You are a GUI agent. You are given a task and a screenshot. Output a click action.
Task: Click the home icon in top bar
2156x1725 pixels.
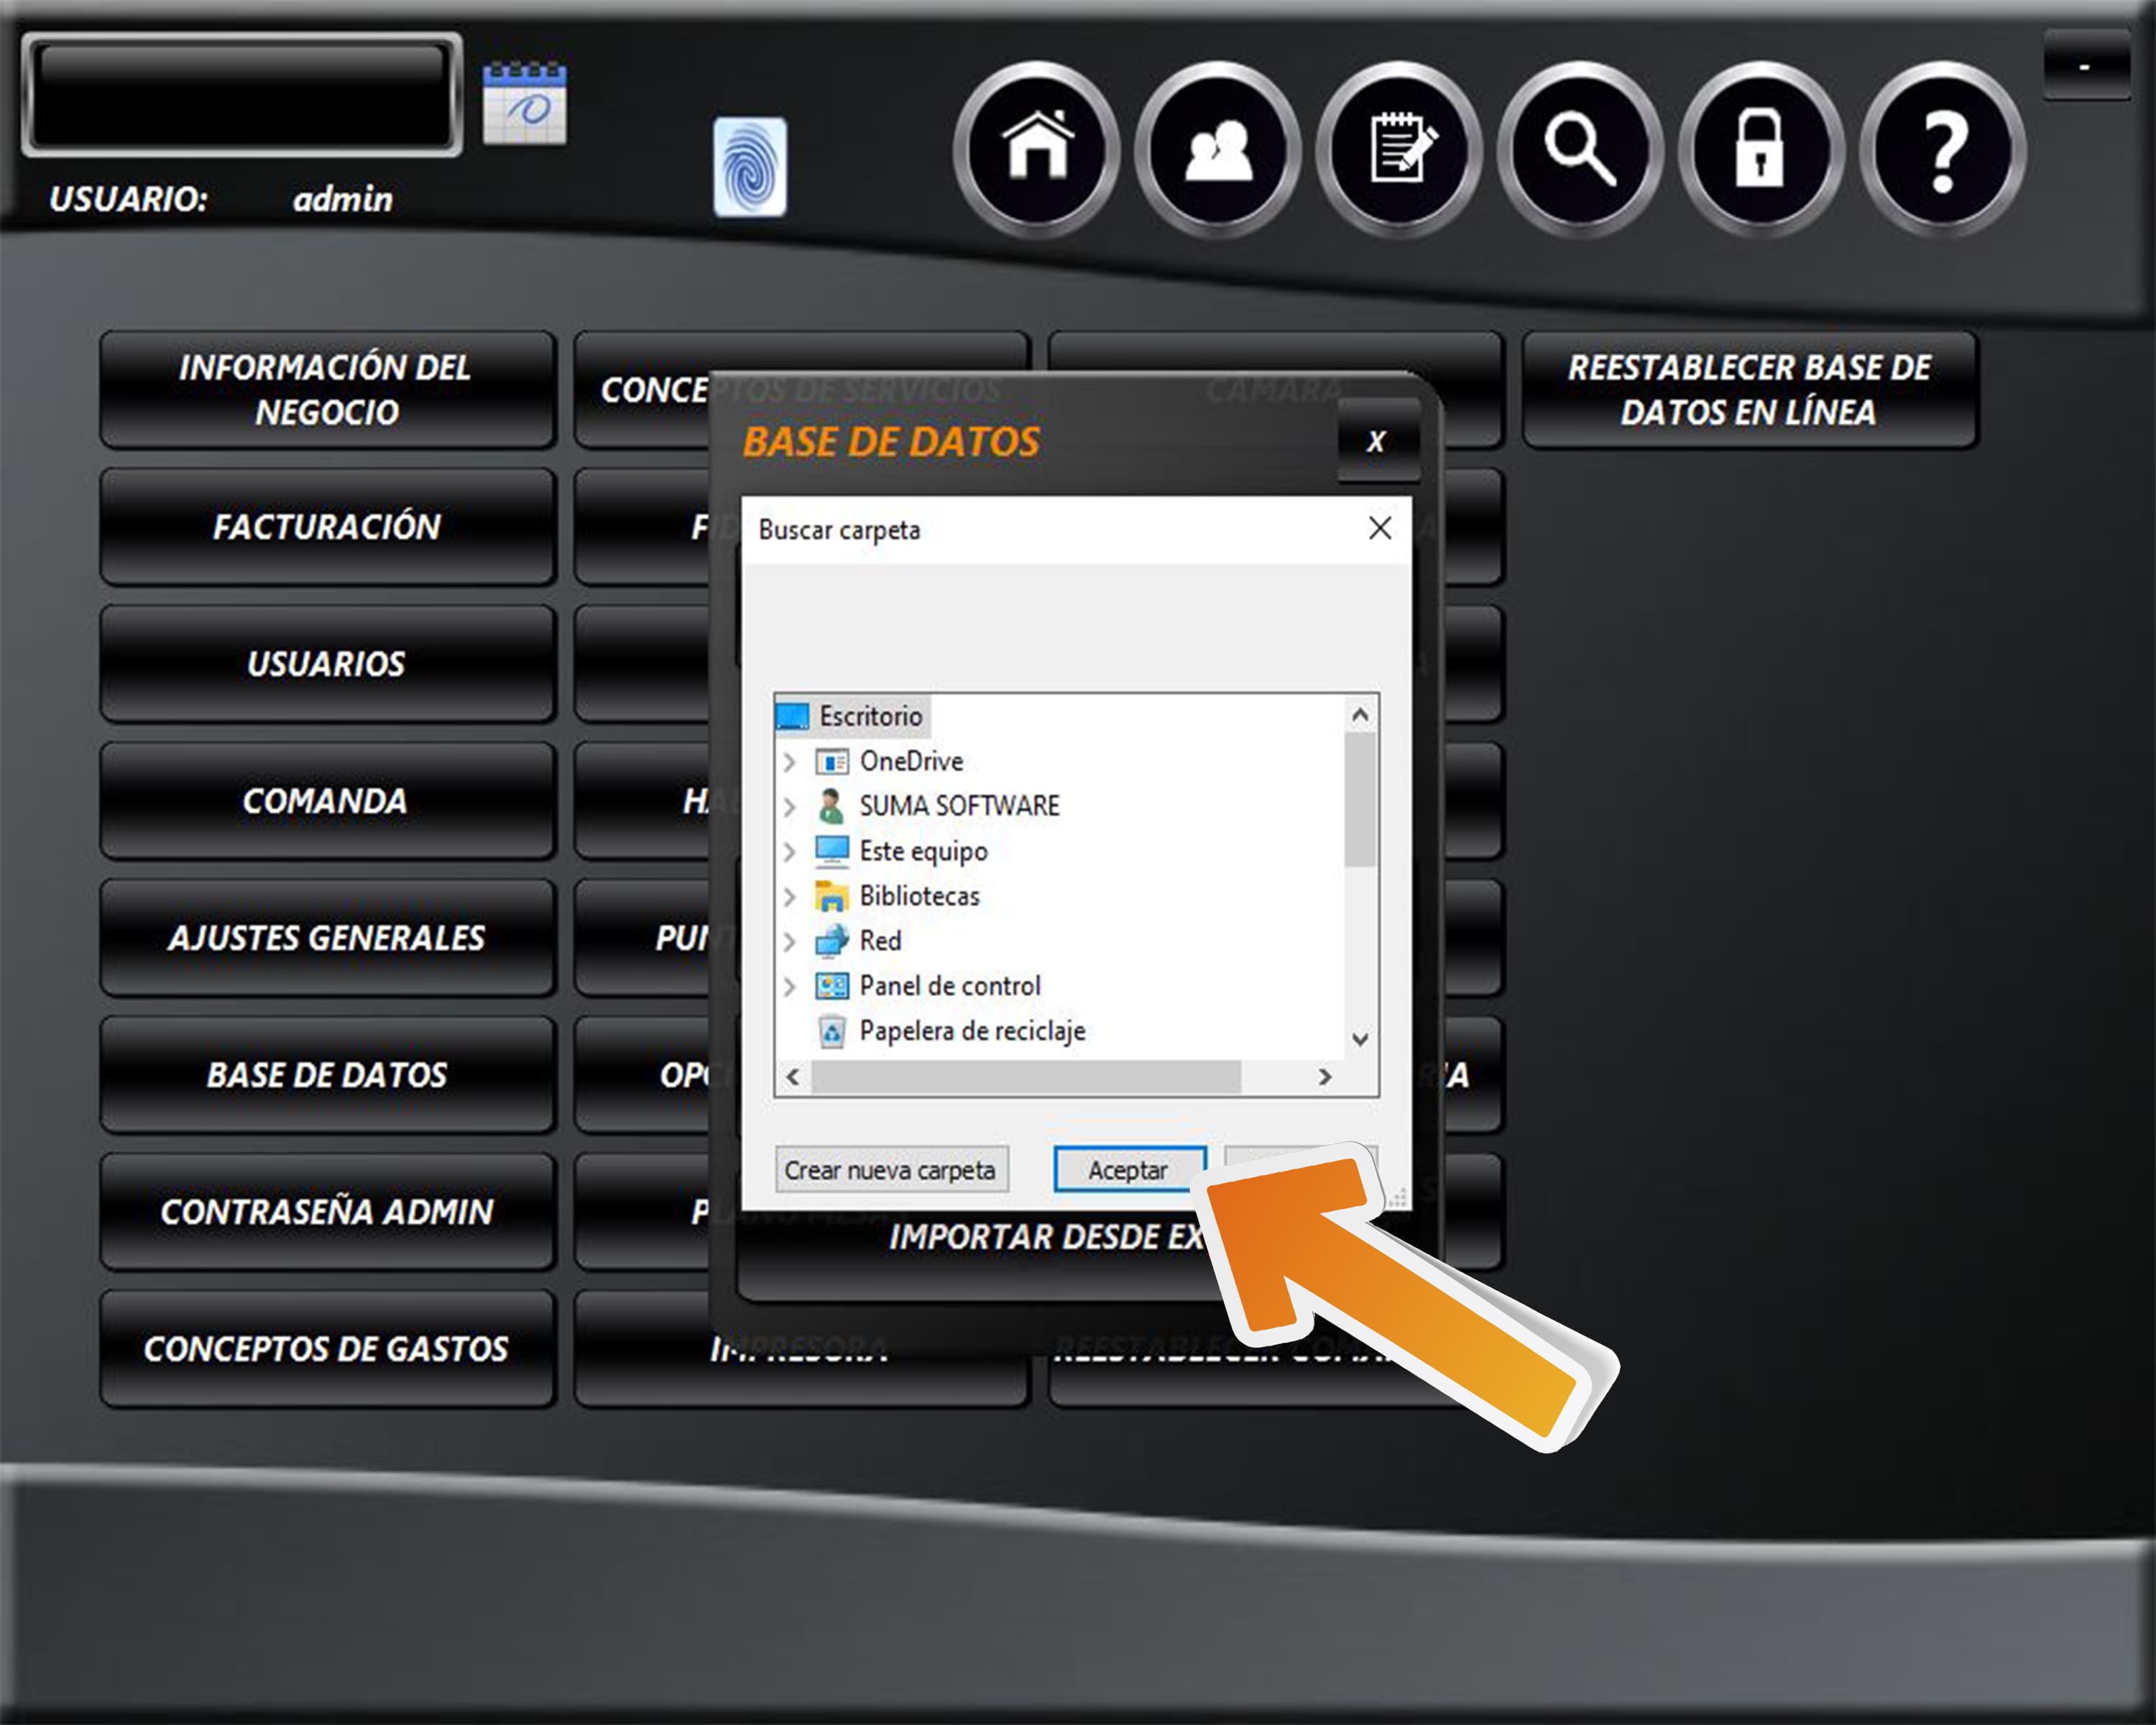(x=1037, y=149)
